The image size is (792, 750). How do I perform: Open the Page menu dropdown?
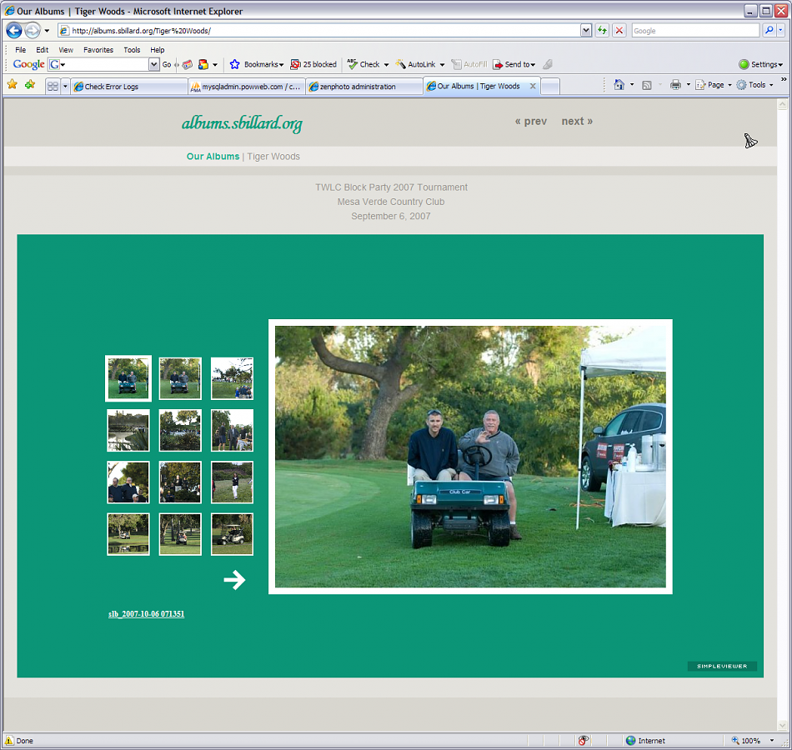point(715,85)
